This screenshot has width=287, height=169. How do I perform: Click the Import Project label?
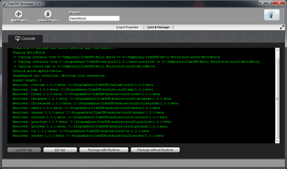(48, 21)
